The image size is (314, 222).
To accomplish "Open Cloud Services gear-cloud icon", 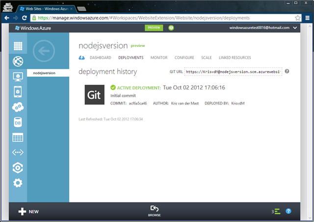I will 18,107.
